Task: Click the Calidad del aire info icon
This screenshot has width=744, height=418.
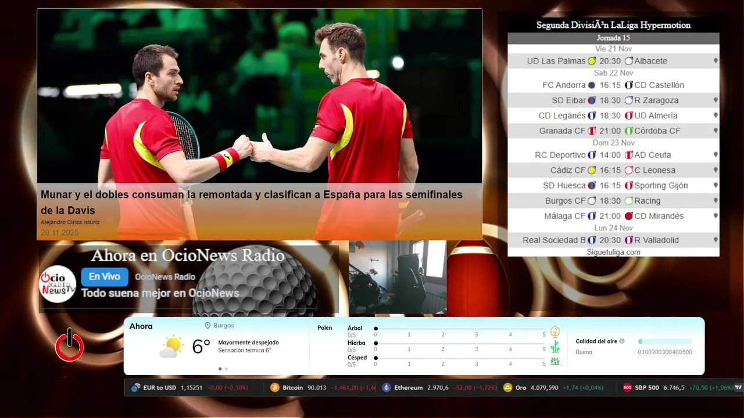Action: tap(622, 341)
